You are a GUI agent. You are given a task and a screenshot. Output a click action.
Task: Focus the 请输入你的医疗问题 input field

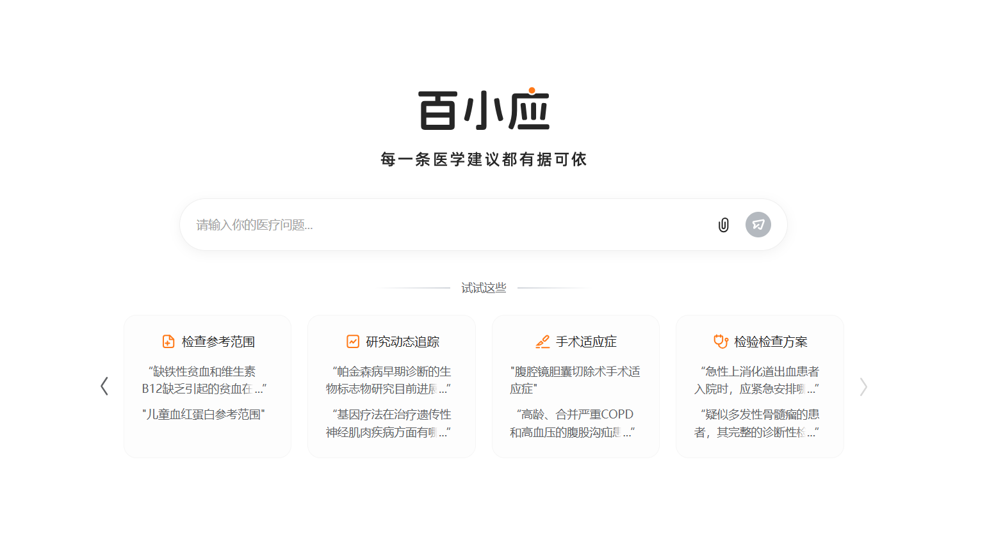pos(448,225)
